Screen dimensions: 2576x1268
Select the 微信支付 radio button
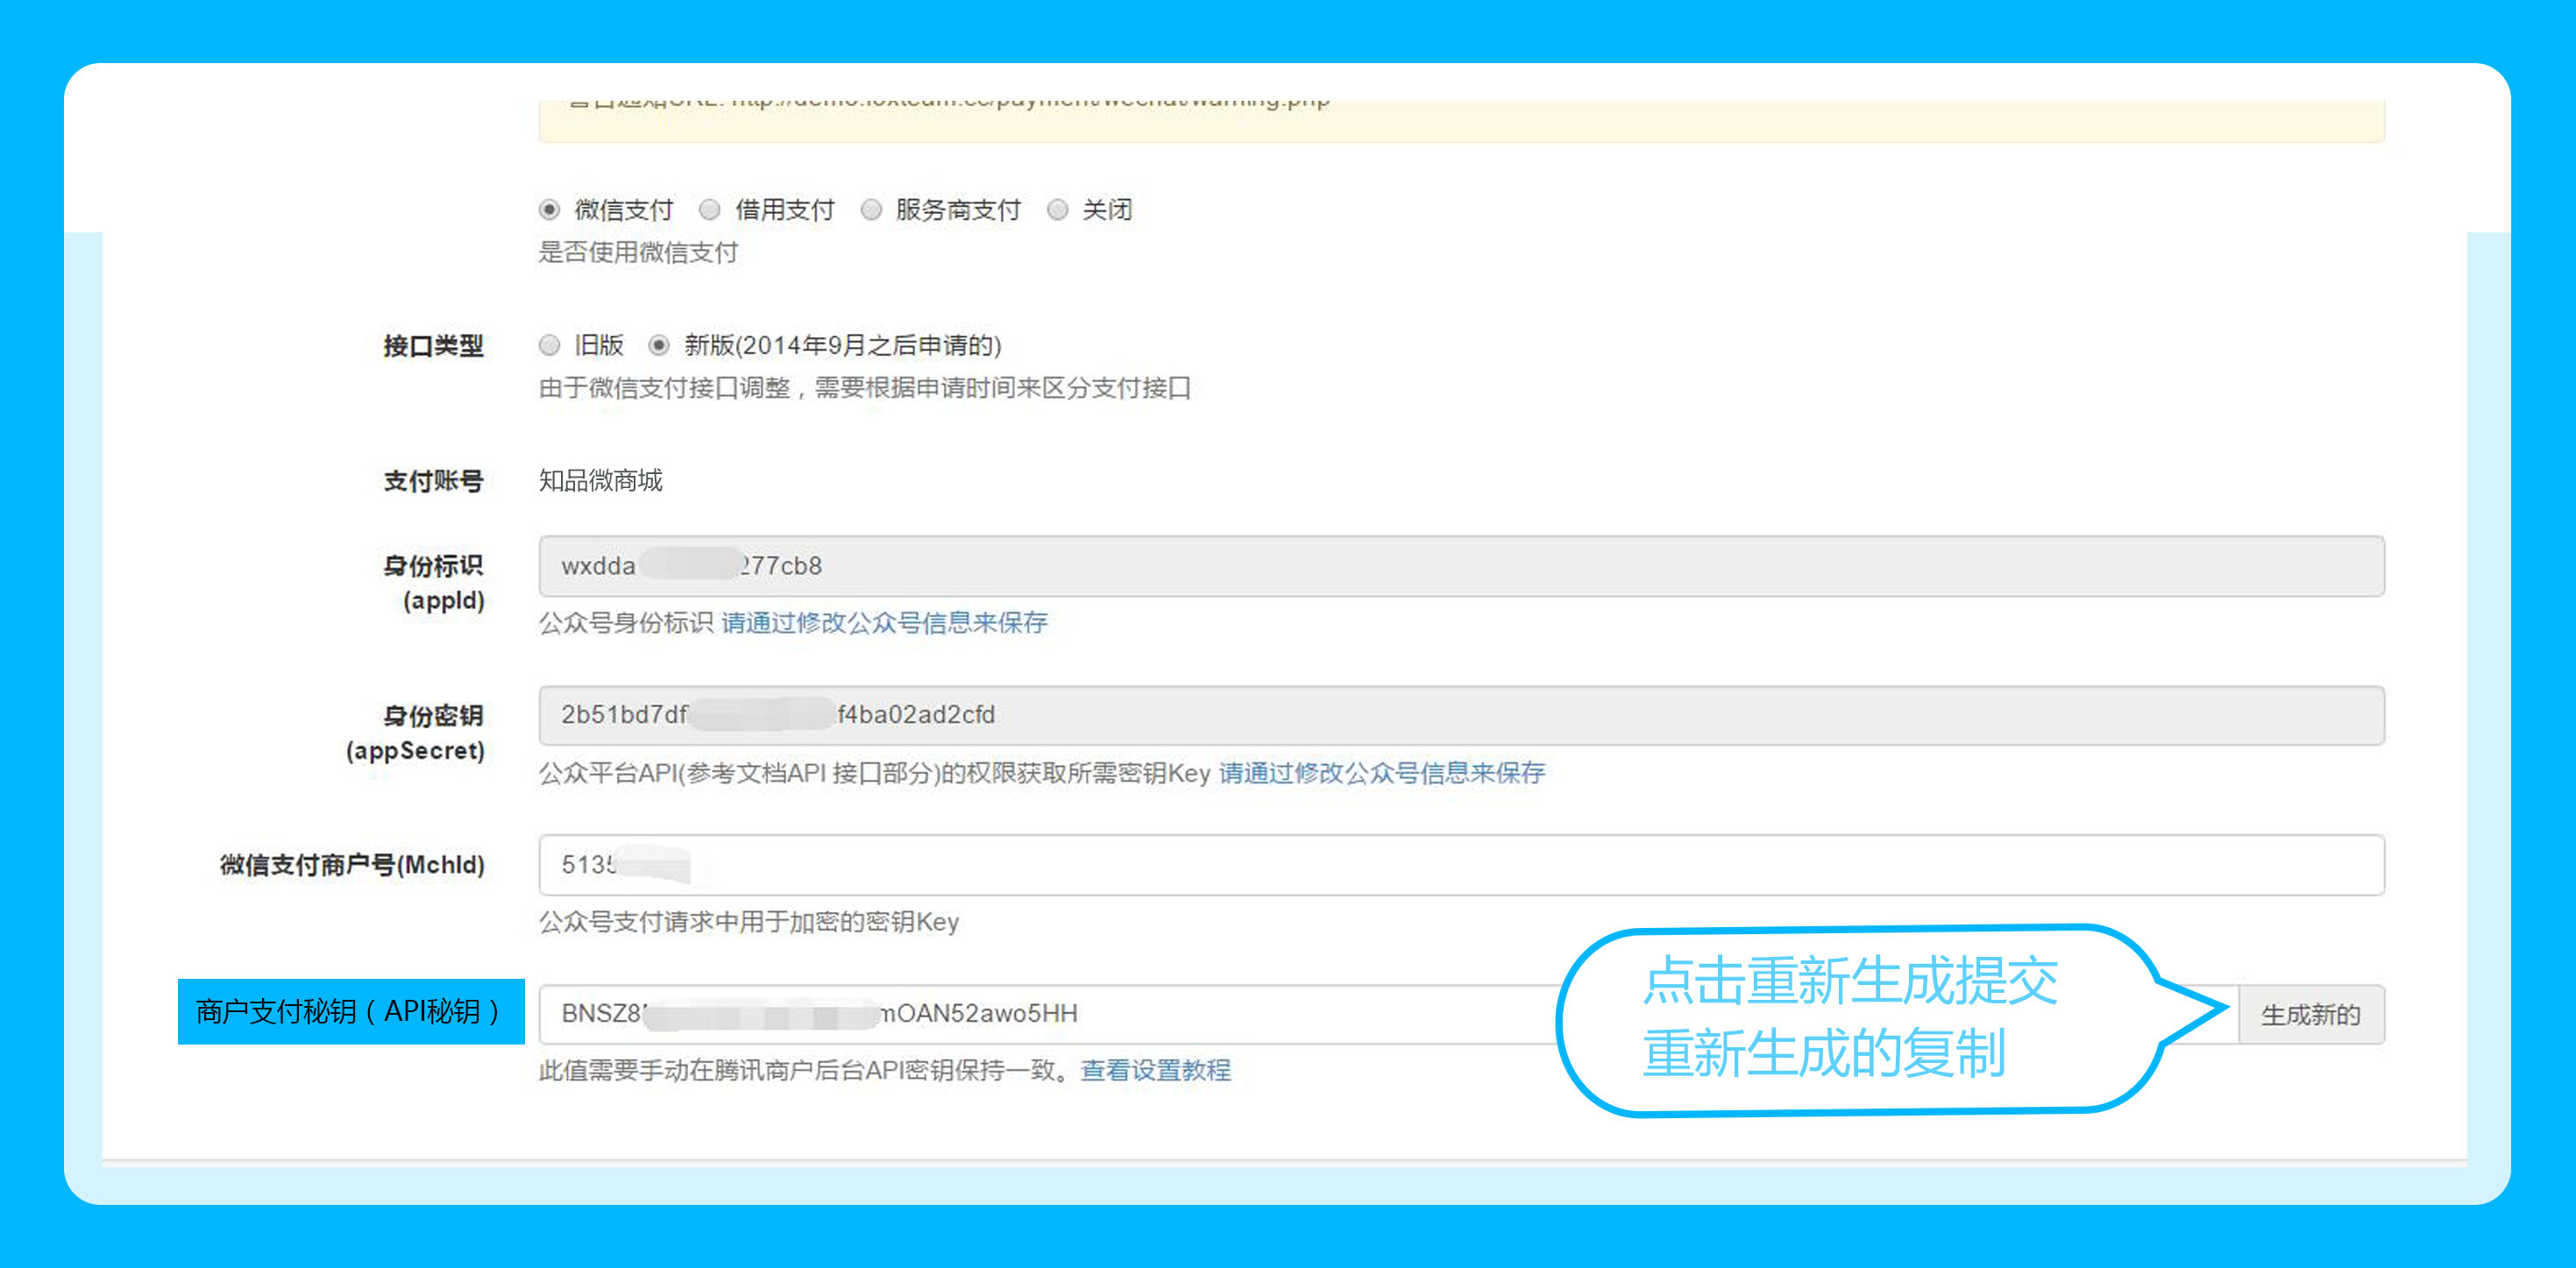(549, 210)
